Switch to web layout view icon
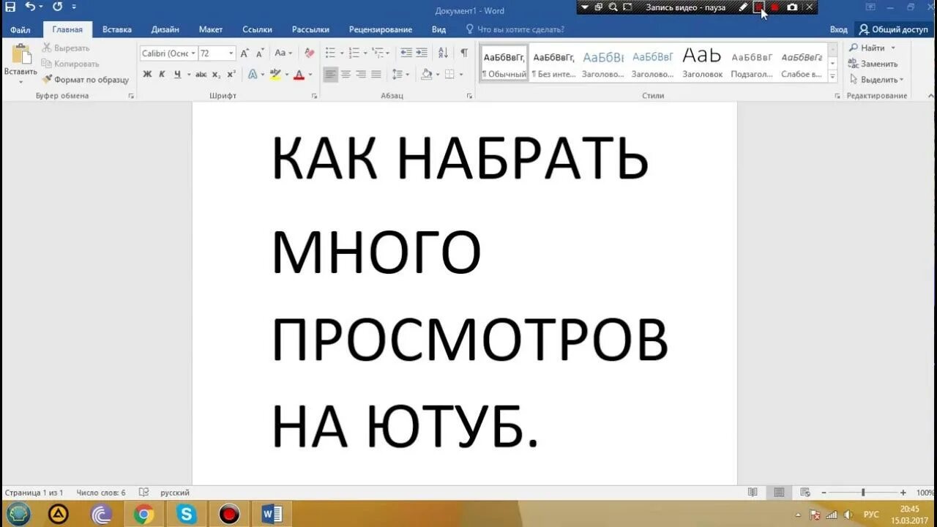Viewport: 937px width, 527px height. point(805,493)
